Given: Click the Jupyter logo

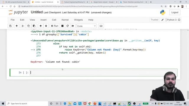Looking at the screenshot, I should click(18, 12).
